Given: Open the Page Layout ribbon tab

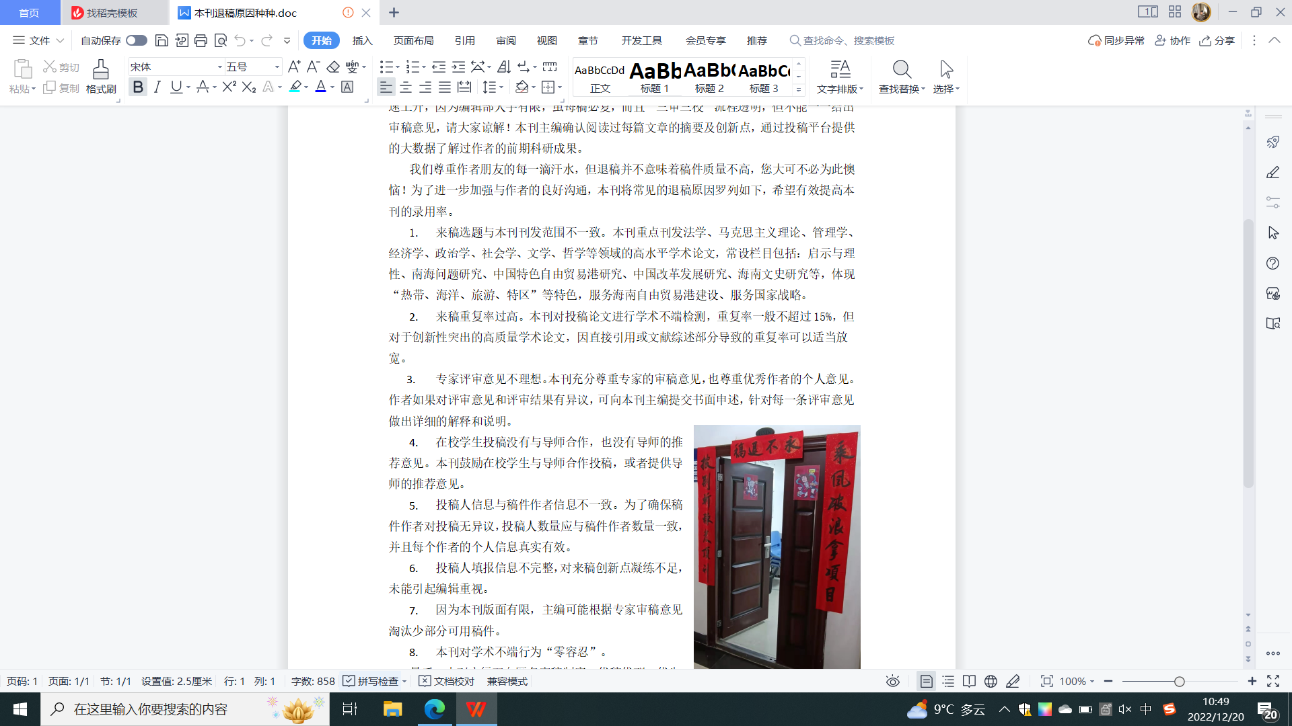Looking at the screenshot, I should 413,40.
